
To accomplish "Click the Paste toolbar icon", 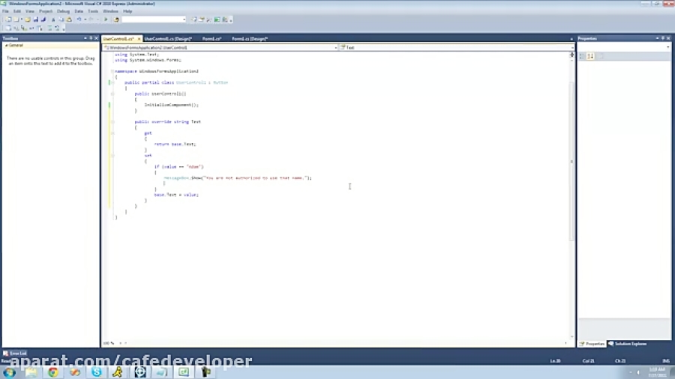I will (69, 19).
